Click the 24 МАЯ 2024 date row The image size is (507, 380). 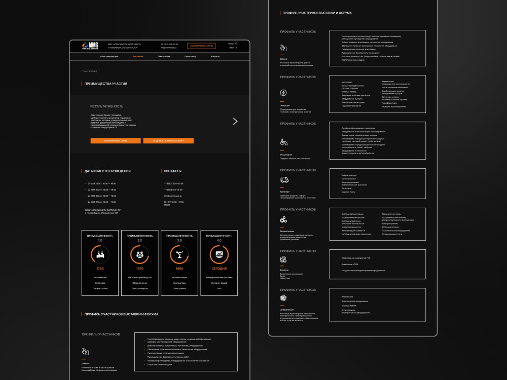tap(102, 202)
